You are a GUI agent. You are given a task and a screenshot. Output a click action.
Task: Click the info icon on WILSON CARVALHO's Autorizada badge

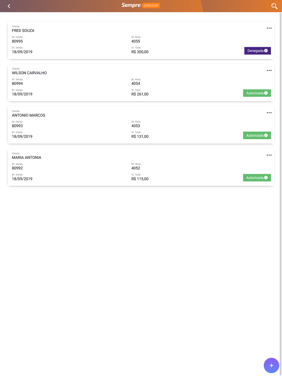[x=266, y=93]
